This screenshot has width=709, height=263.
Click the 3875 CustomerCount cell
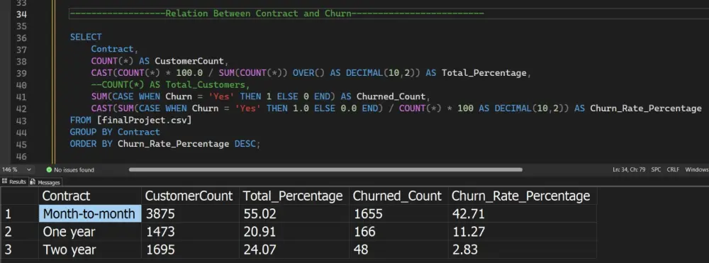190,213
